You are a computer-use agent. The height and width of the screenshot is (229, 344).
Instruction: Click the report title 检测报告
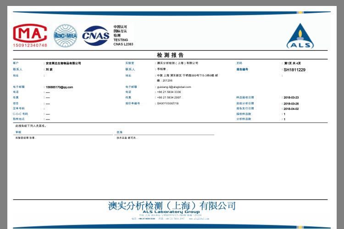pyautogui.click(x=170, y=55)
